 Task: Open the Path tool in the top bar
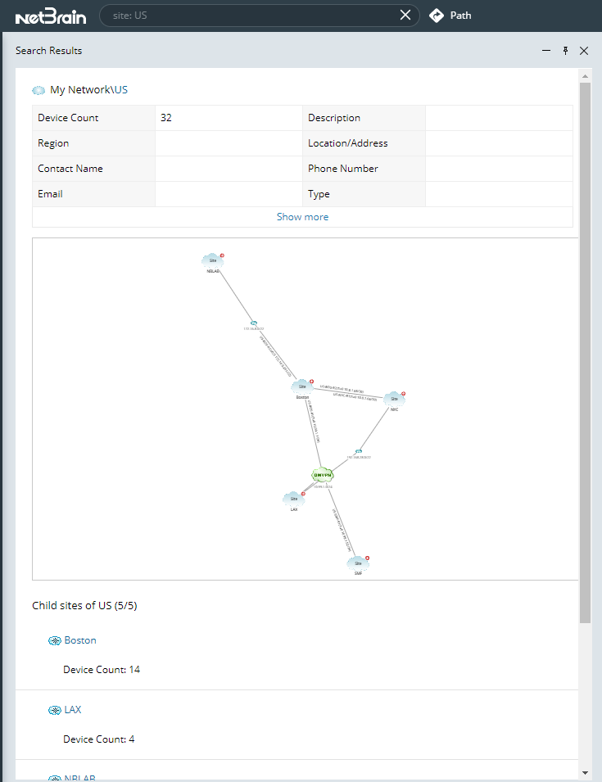(450, 15)
